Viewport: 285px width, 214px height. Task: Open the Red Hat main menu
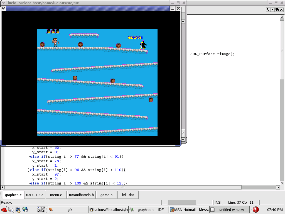[x=4, y=210]
